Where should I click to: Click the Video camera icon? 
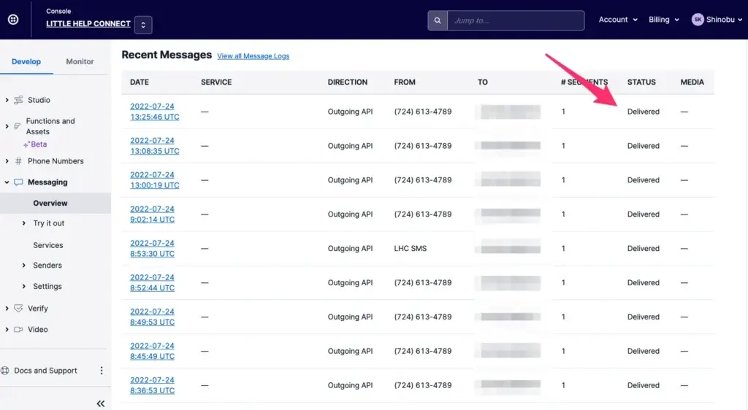tap(18, 330)
